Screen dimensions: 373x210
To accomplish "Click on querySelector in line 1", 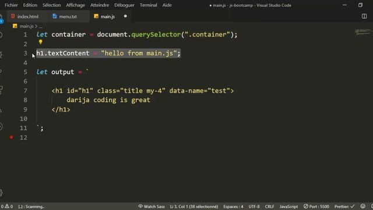I will (156, 34).
